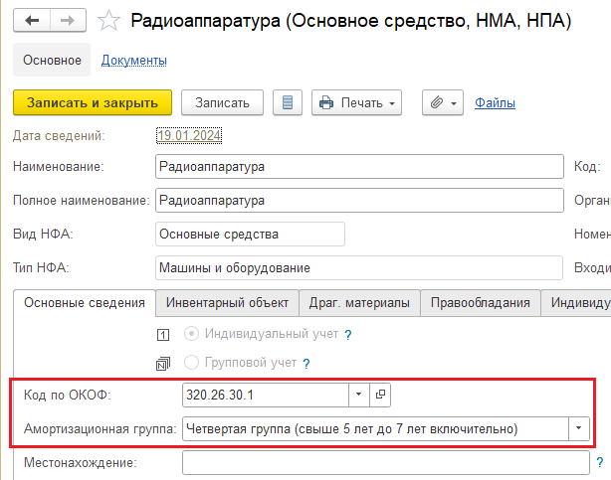This screenshot has width=611, height=480.
Task: Switch to the Правообладания tab
Action: click(x=480, y=302)
